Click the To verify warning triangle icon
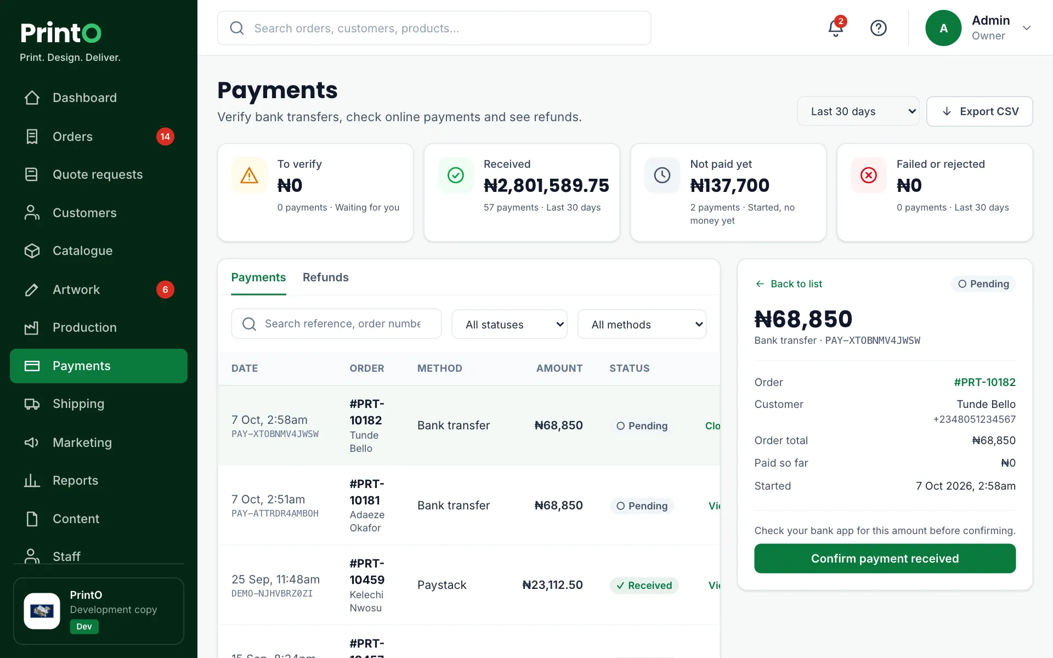Image resolution: width=1053 pixels, height=658 pixels. click(x=250, y=175)
